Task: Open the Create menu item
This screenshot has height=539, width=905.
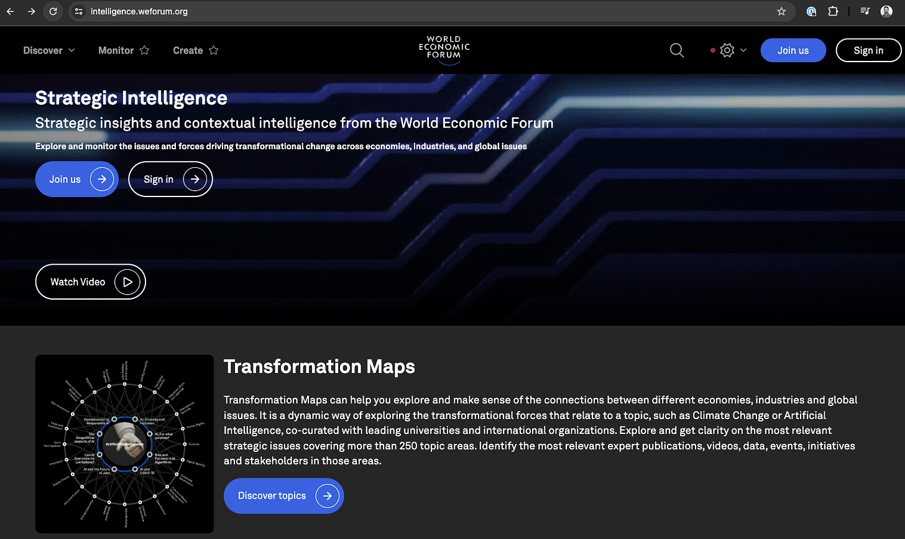Action: point(188,50)
